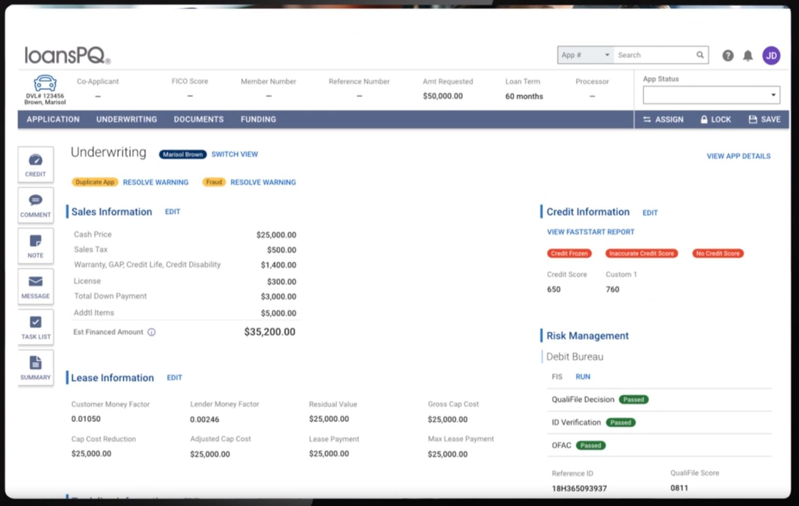Switch to the Funding tab
799x506 pixels.
click(258, 119)
